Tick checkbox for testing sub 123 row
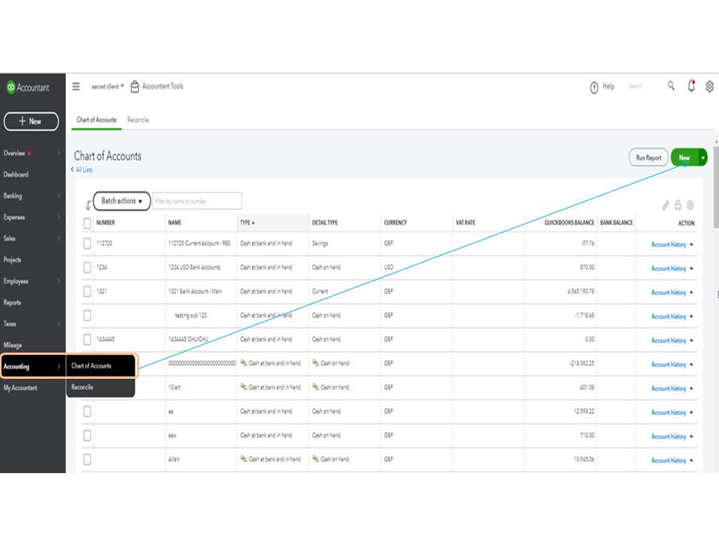Screen dimensions: 719x539 point(87,315)
